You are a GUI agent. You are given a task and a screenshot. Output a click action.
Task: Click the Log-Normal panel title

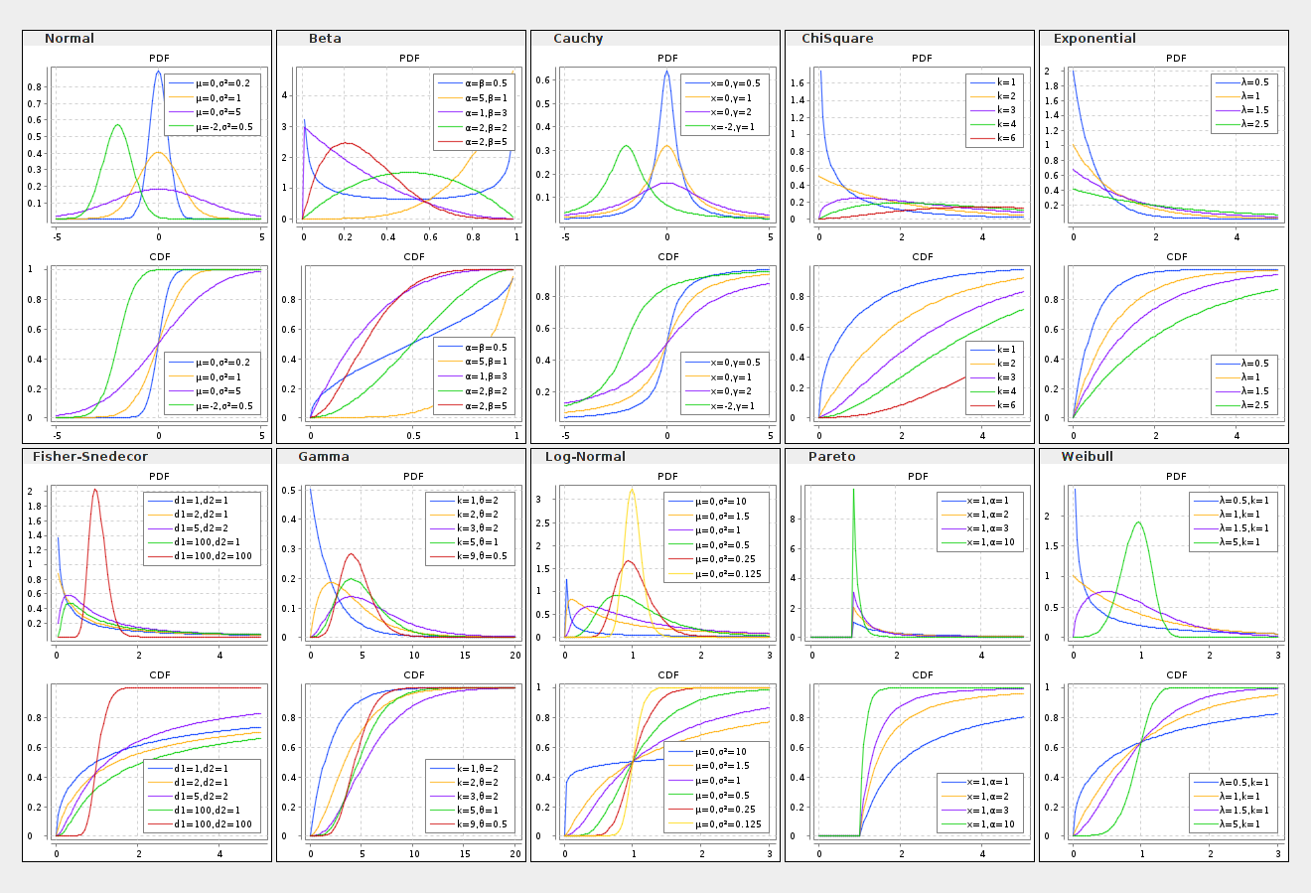click(585, 457)
